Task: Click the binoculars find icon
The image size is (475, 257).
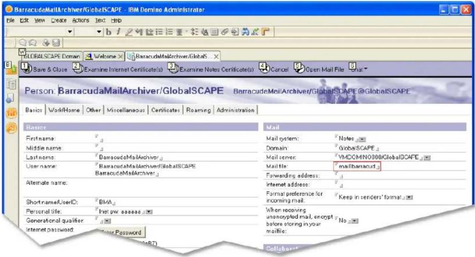Action: tap(245, 32)
